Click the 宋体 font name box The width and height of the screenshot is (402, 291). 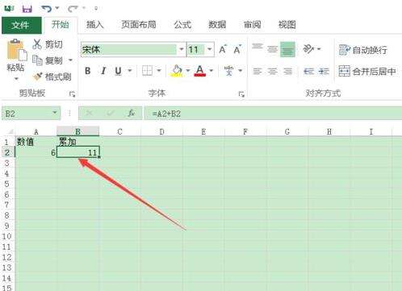point(128,49)
